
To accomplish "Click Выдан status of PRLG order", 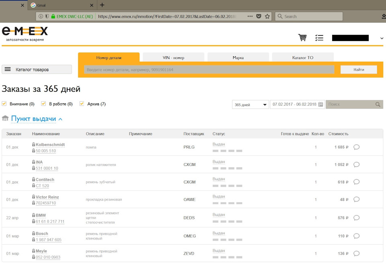I will pos(219,144).
